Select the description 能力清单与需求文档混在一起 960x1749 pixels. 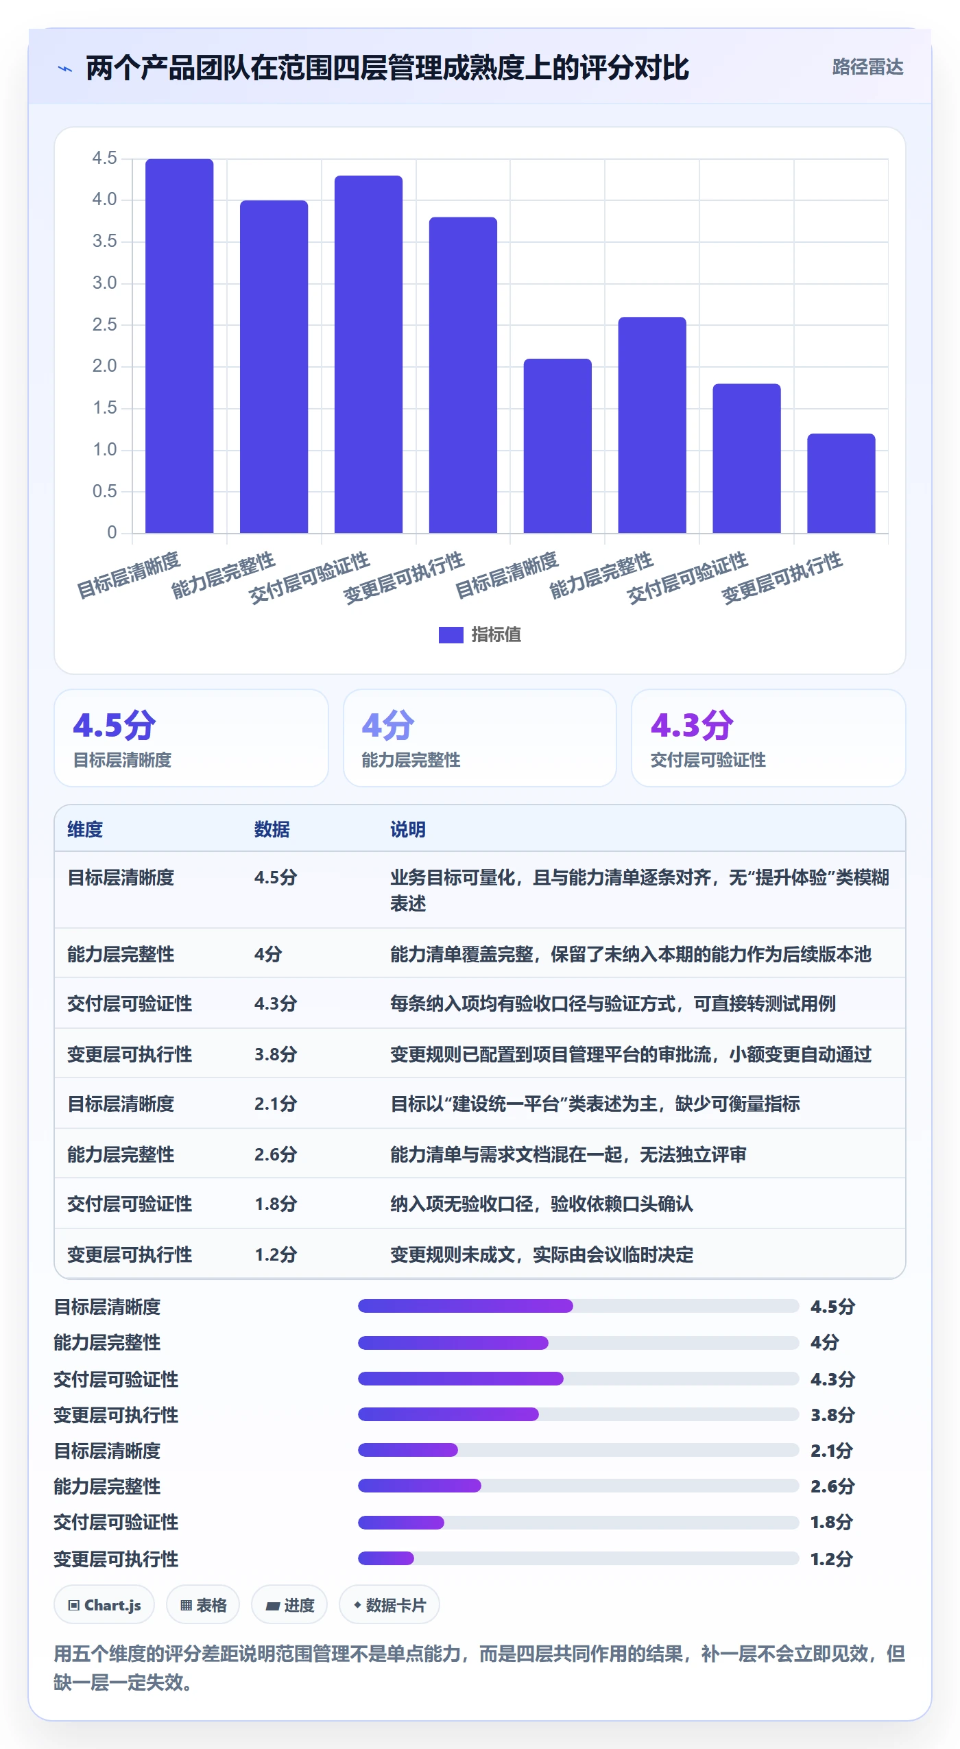coord(568,1154)
